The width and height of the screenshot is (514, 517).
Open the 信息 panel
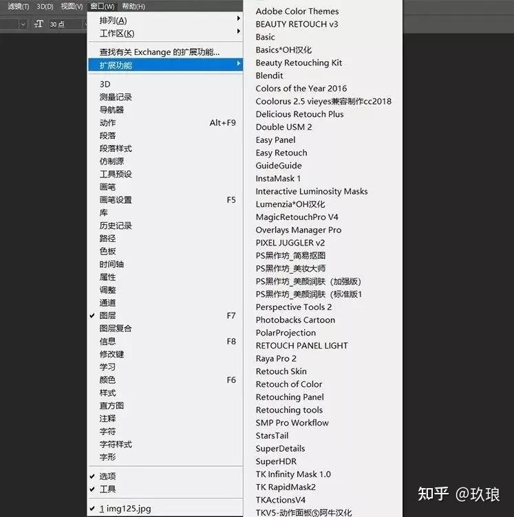pos(165,341)
